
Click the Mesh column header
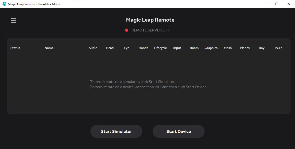coord(228,48)
